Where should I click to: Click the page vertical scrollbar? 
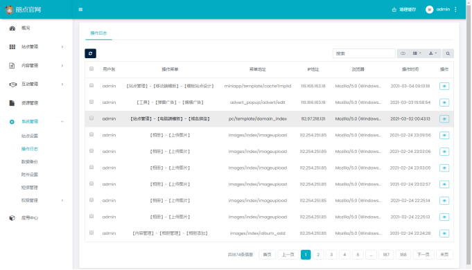tap(469, 135)
